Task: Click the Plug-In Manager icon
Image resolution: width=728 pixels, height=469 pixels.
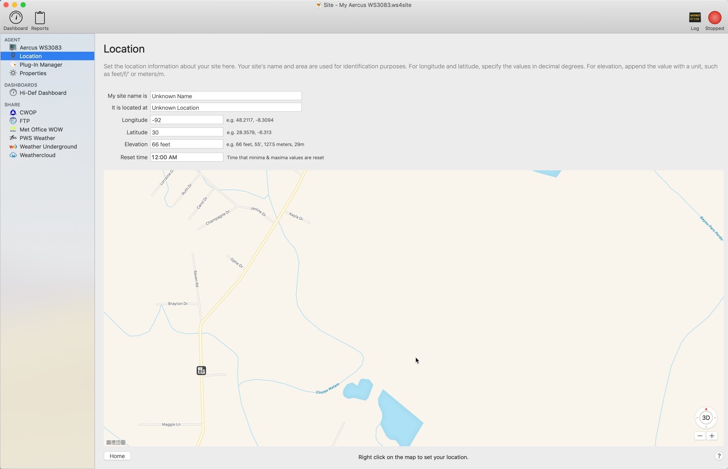Action: tap(13, 64)
